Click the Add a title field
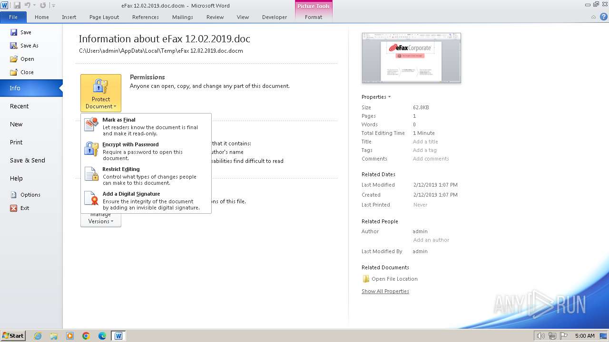This screenshot has width=609, height=342. 425,142
